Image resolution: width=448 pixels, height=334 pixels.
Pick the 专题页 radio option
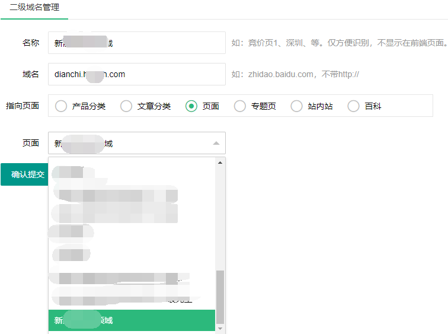pos(240,106)
